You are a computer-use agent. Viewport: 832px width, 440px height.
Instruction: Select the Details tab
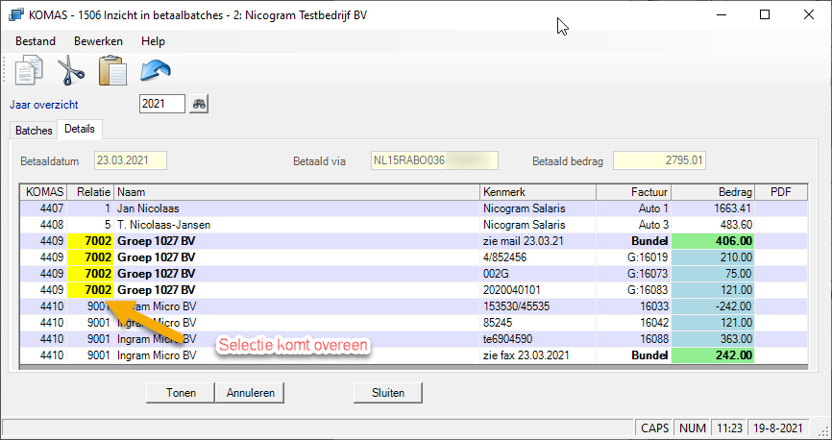tap(80, 129)
